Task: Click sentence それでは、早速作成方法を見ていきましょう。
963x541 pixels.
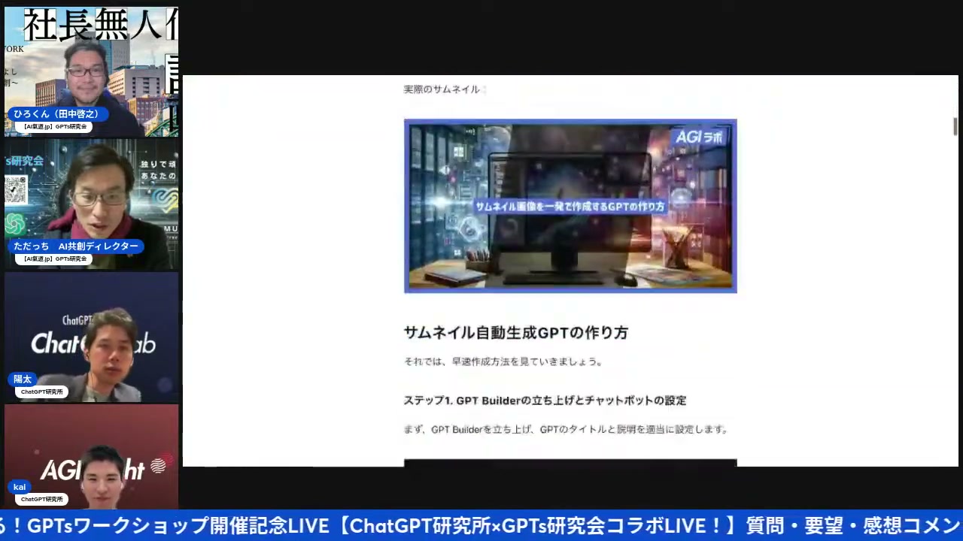Action: pos(503,361)
